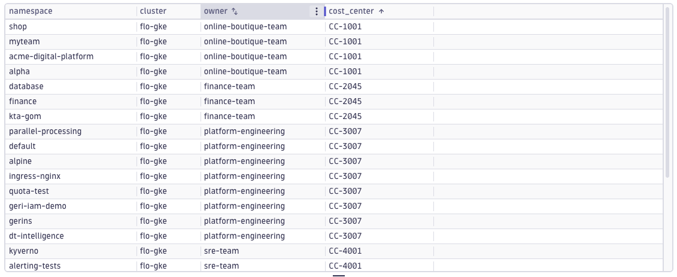The image size is (677, 277).
Task: Select the alpha namespace cell
Action: [x=71, y=72]
